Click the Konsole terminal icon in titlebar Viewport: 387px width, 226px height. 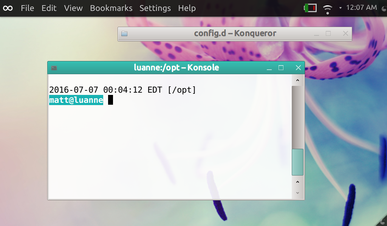coord(54,68)
